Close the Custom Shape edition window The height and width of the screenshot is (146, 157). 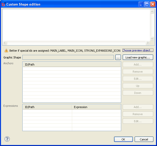pos(153,4)
